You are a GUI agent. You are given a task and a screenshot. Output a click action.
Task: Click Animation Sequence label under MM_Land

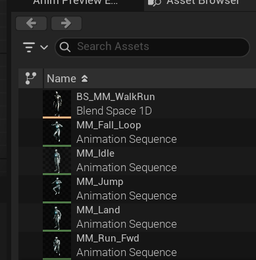(126, 224)
